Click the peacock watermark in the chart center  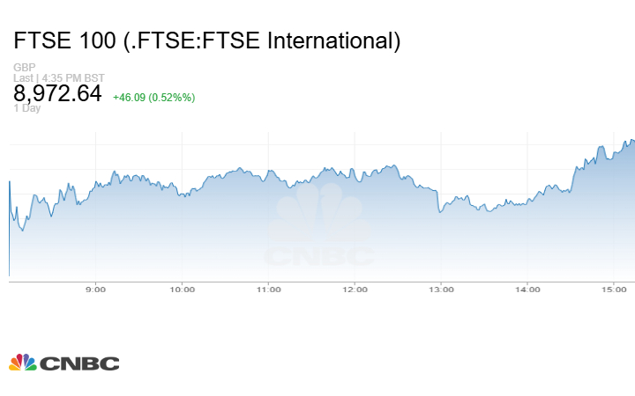click(319, 213)
